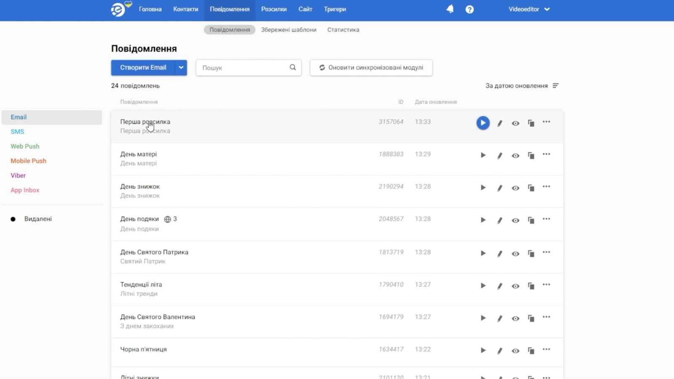Open the Videoeditor account dropdown

point(529,9)
